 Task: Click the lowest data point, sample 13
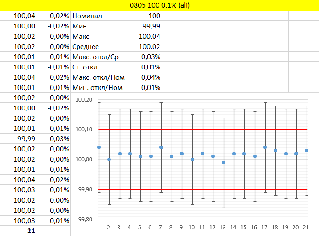[x=224, y=163]
